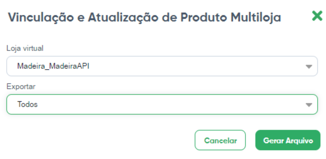Click the Gerar Arquivo button
The height and width of the screenshot is (159, 326).
point(288,140)
